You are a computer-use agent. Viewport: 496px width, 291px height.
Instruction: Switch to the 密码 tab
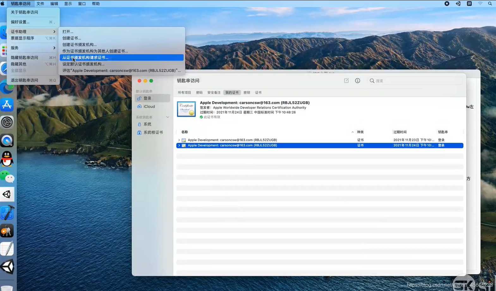click(x=199, y=92)
